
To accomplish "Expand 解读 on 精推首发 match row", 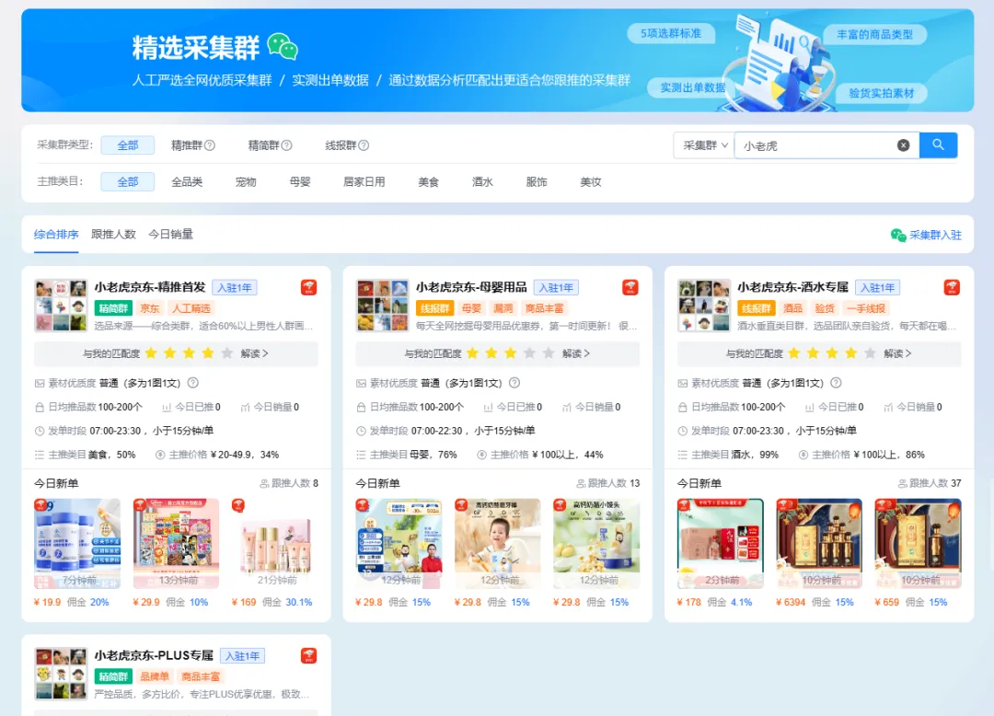I will click(254, 353).
